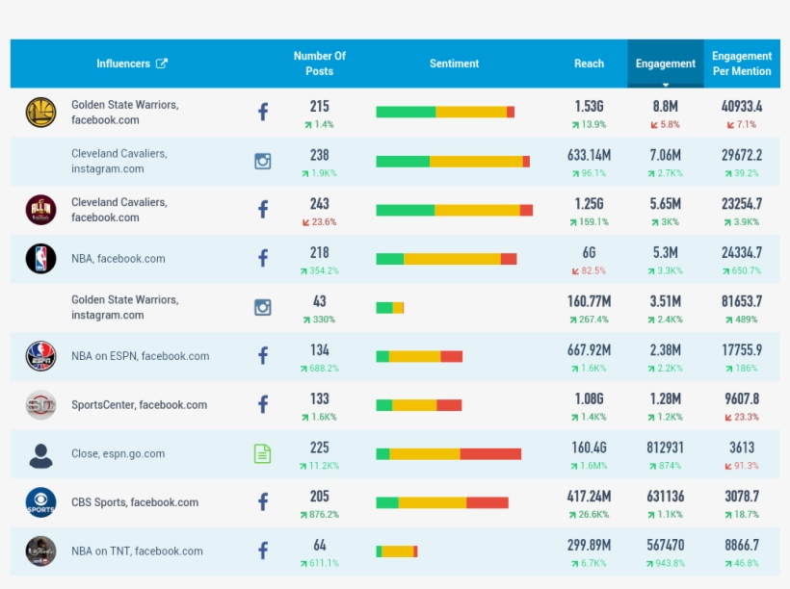Click sort arrow under Engagement header
The image size is (790, 589).
pos(666,85)
